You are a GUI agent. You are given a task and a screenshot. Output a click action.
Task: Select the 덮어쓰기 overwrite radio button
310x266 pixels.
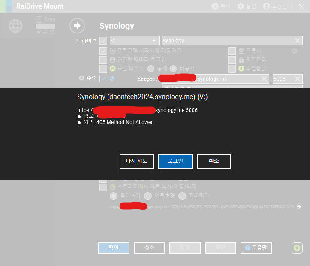pyautogui.click(x=114, y=196)
